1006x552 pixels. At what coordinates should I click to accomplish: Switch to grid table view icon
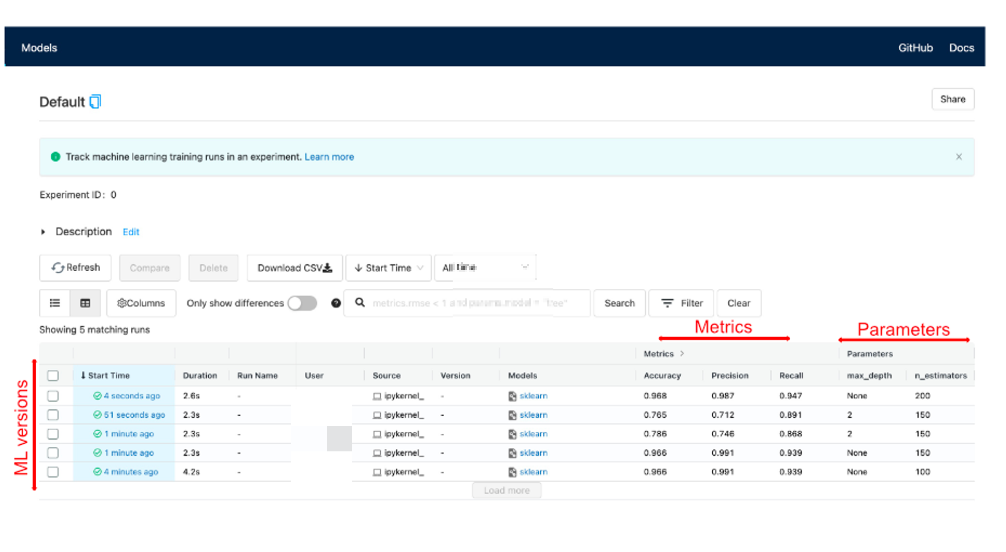coord(86,303)
